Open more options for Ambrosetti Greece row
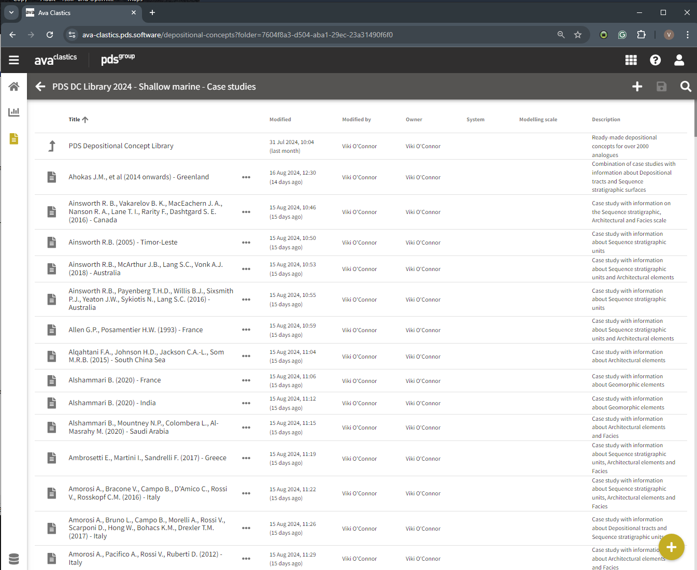 pyautogui.click(x=246, y=458)
